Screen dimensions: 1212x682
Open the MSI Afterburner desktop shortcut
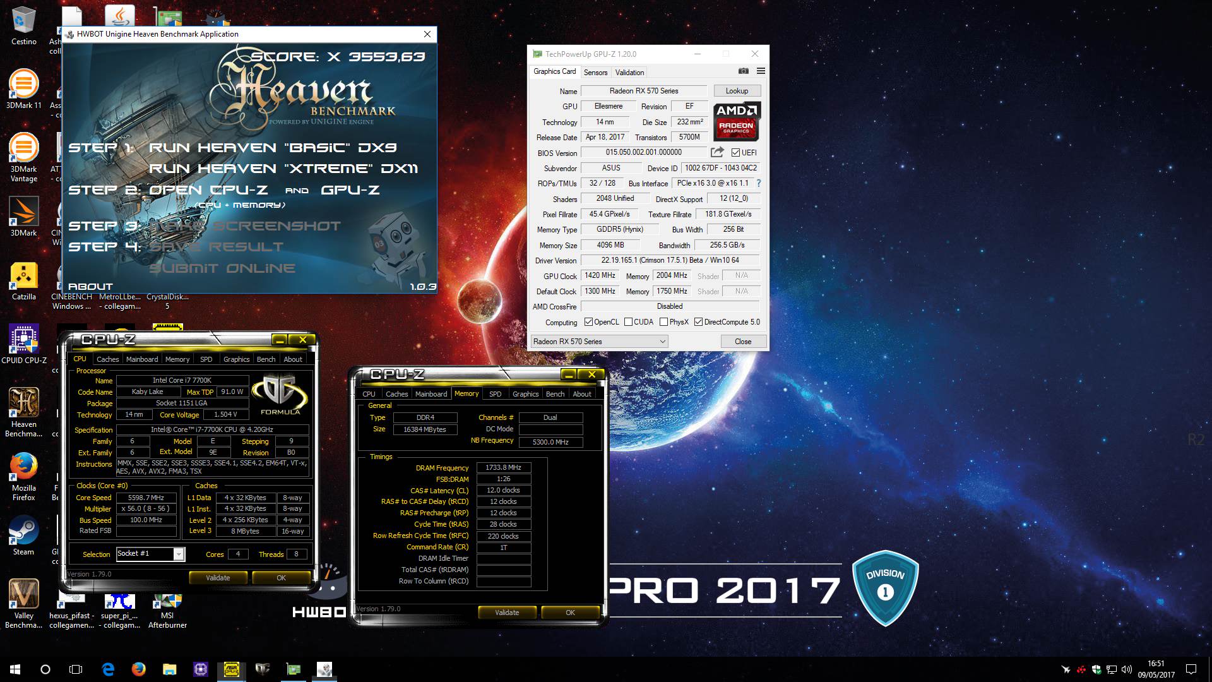pos(167,611)
